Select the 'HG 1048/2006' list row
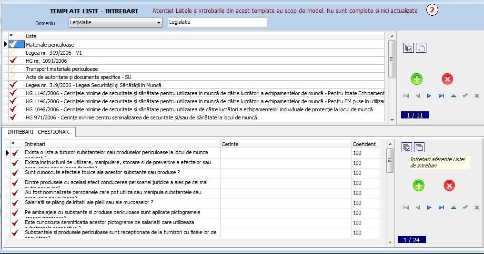Viewport: 484px width, 254px height. point(205,109)
